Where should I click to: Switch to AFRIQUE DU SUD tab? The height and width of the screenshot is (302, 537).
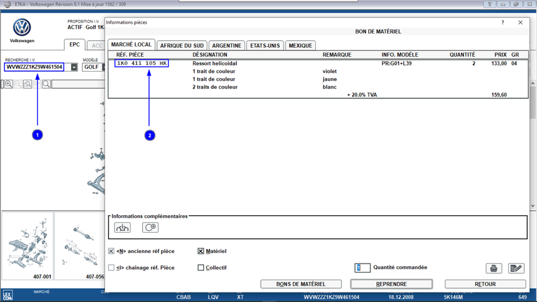coord(182,45)
